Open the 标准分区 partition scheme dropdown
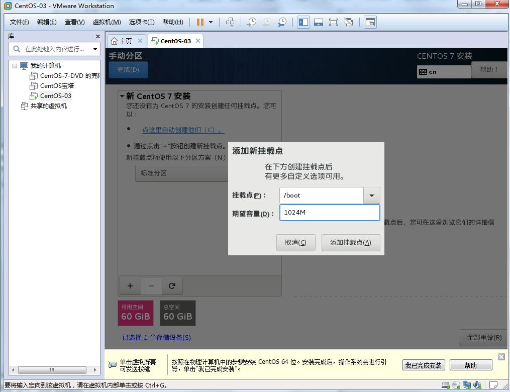The height and width of the screenshot is (392, 510). click(x=181, y=173)
